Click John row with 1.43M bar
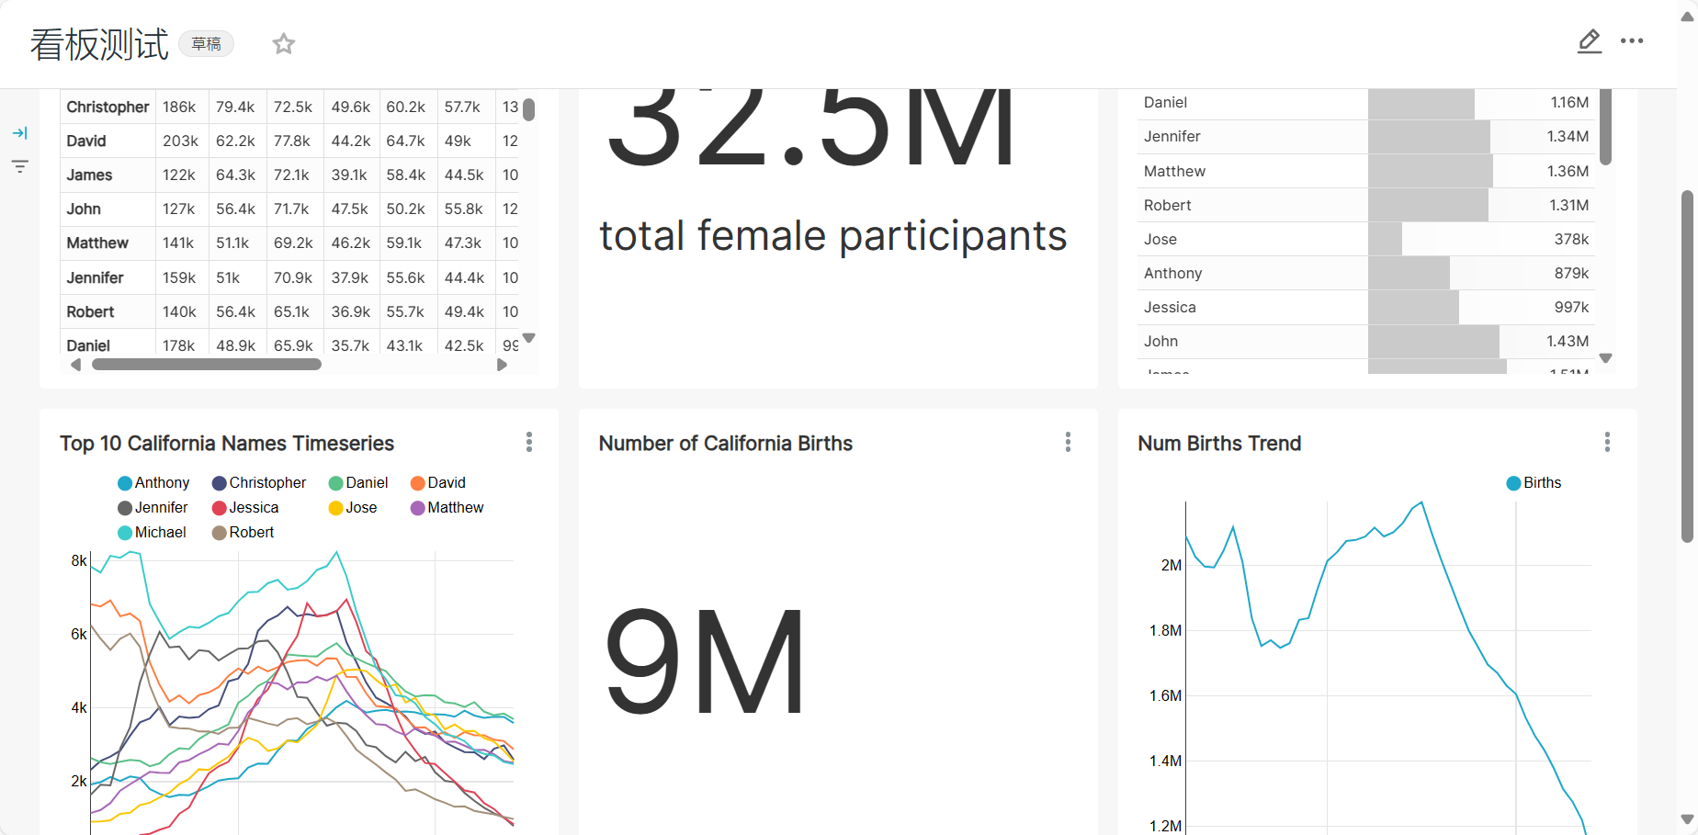Image resolution: width=1698 pixels, height=835 pixels. tap(1365, 341)
